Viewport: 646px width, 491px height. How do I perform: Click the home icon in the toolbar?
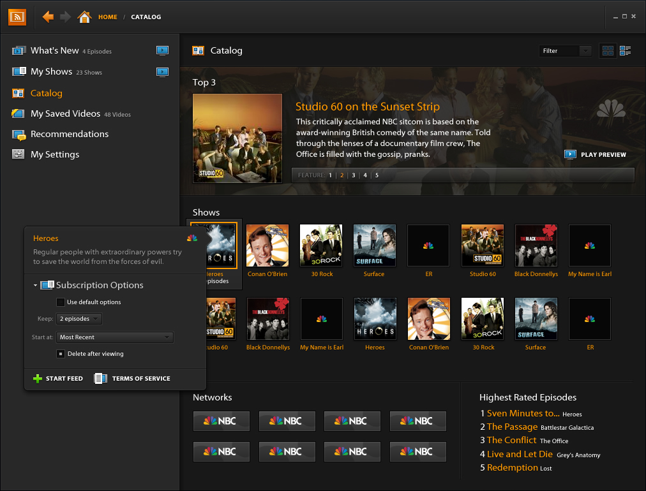[x=84, y=17]
